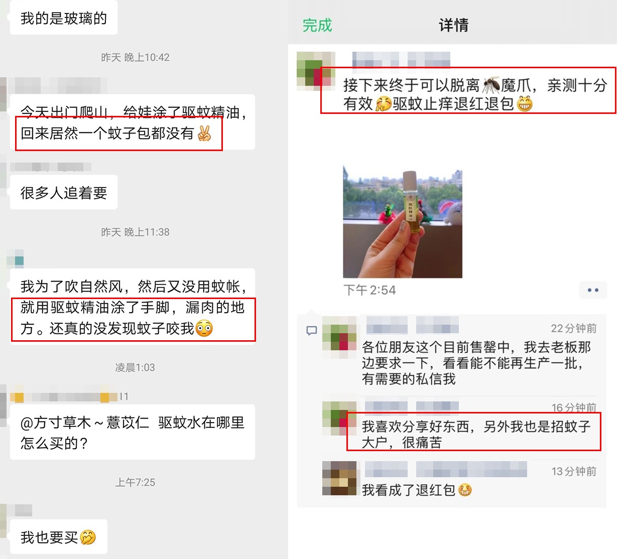The image size is (622, 559).
Task: Open the two-dot more options button
Action: click(x=593, y=290)
